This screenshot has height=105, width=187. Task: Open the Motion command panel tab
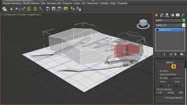click(172, 15)
